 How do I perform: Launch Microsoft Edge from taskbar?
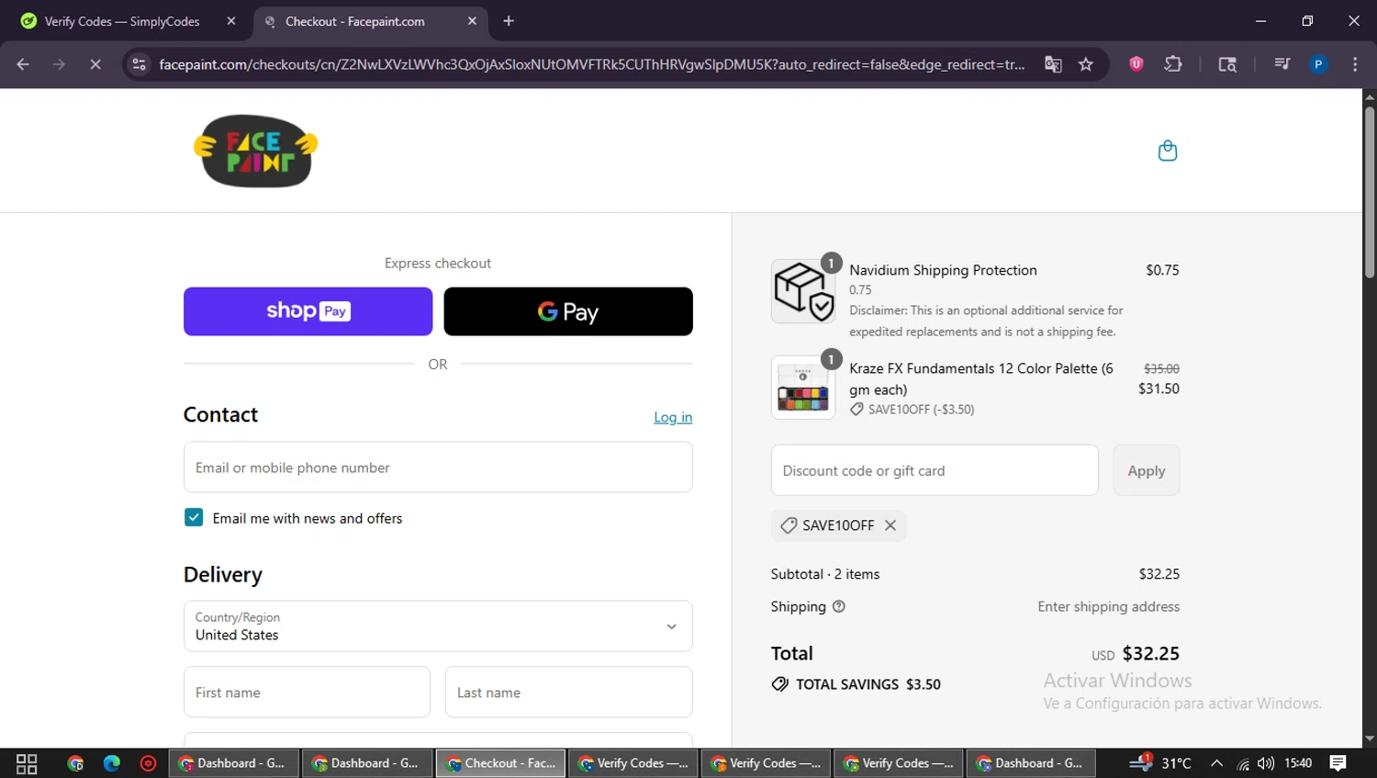pos(112,763)
